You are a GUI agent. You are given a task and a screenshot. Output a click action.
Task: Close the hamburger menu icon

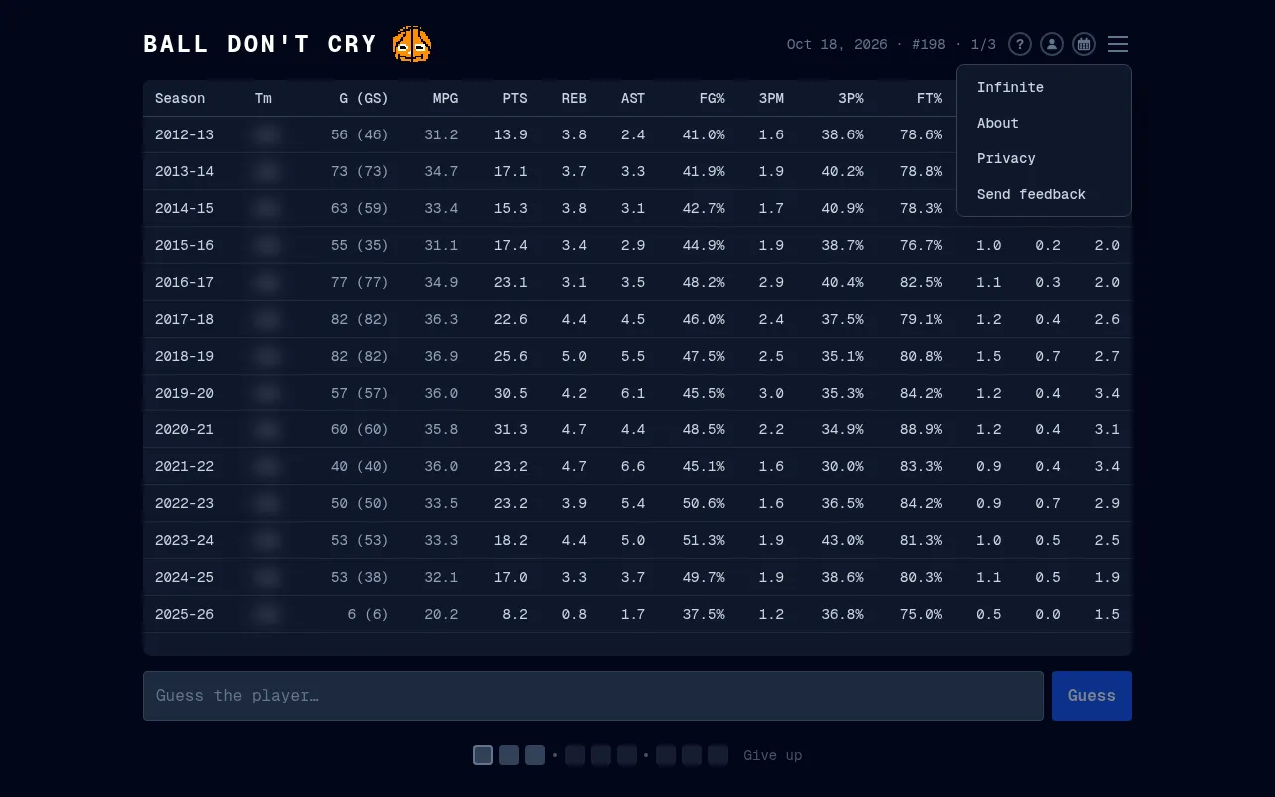coord(1118,44)
